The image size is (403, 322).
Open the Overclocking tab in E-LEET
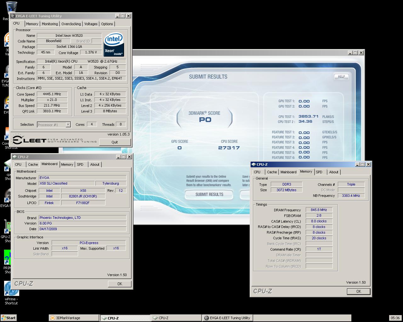(x=71, y=24)
